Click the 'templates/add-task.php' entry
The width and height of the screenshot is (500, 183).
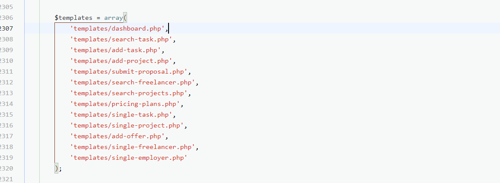click(x=116, y=50)
